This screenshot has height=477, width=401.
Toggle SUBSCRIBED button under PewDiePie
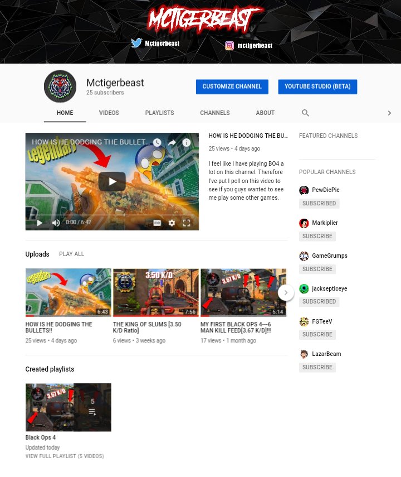319,203
